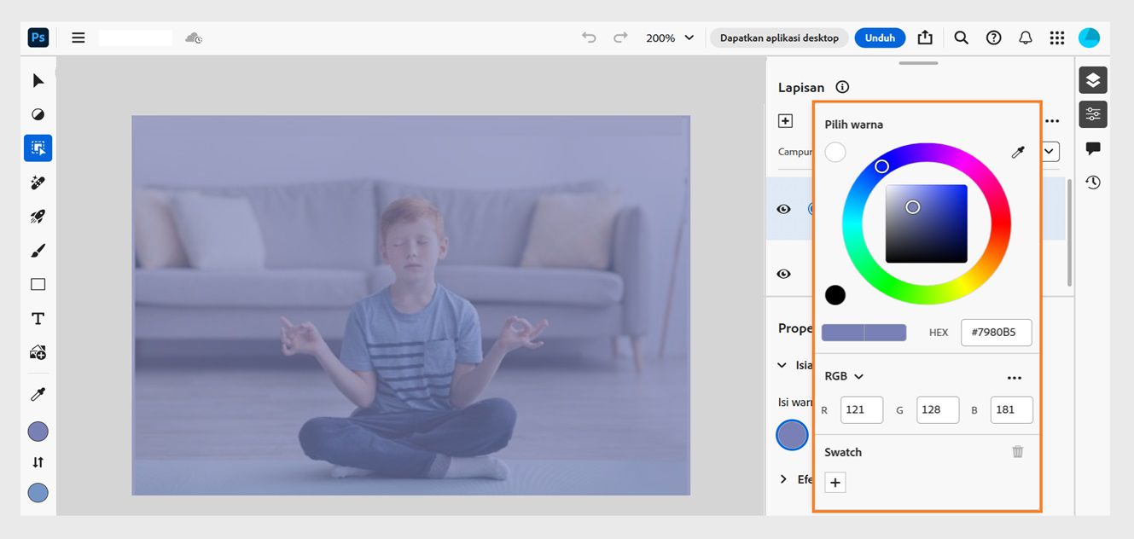Expand the Efek section chevron
1134x539 pixels.
pos(783,479)
